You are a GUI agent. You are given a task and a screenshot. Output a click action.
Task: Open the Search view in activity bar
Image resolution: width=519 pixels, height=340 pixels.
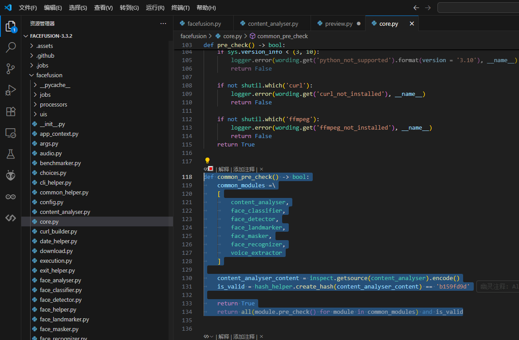click(11, 47)
